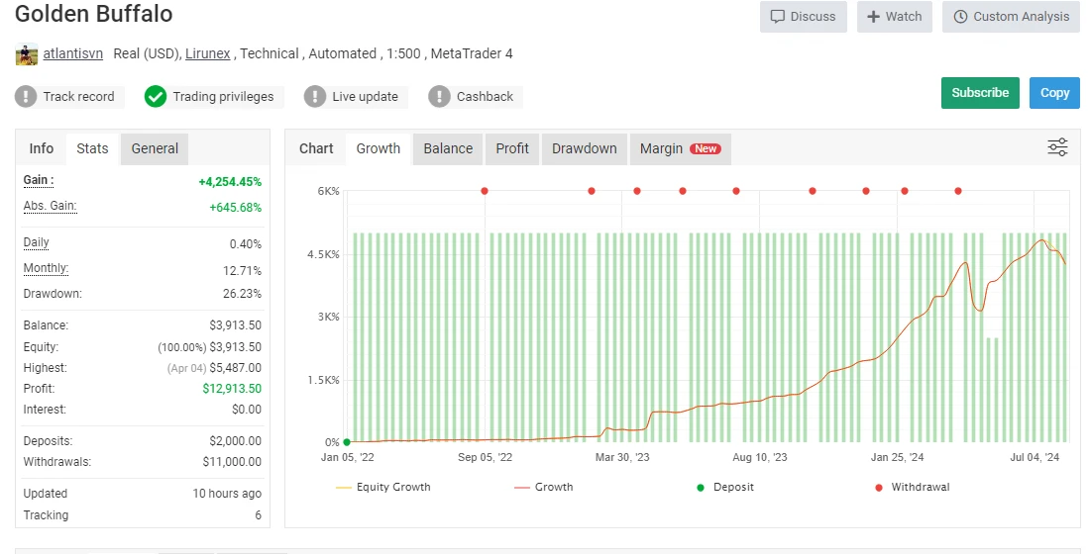Viewport: 1089px width, 554px height.
Task: Click the Cashback warning icon
Action: click(439, 97)
